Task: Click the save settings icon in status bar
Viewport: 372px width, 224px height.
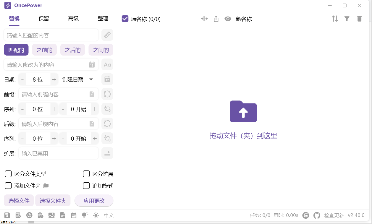Action: point(7,215)
